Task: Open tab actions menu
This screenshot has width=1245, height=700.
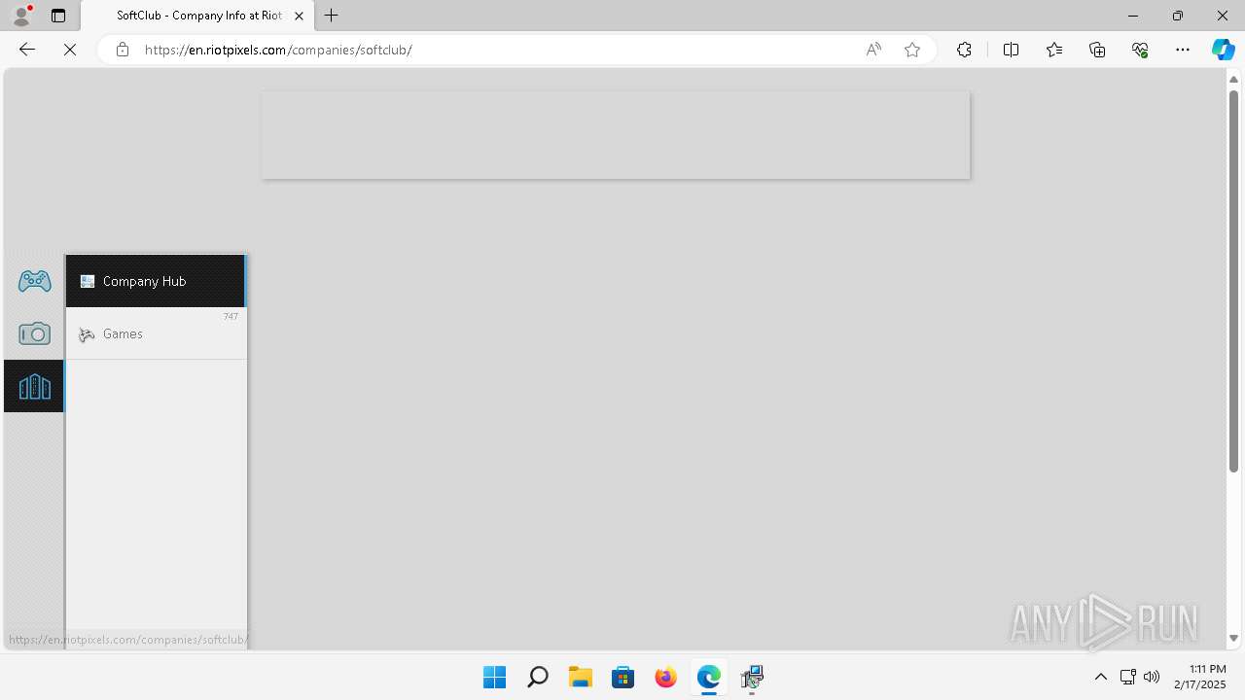Action: (x=58, y=16)
